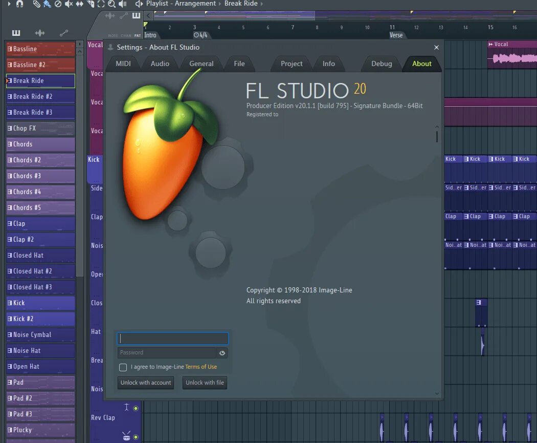537x443 pixels.
Task: Select the dashed-rectangle Select tool
Action: coord(101,4)
